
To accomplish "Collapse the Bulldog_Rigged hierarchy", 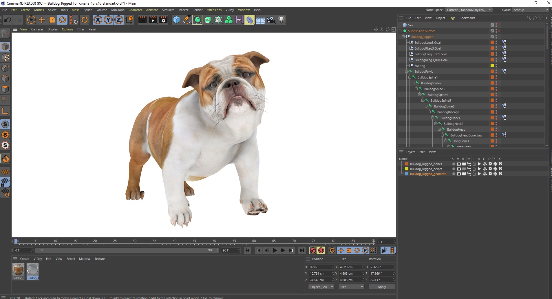I will pos(403,37).
